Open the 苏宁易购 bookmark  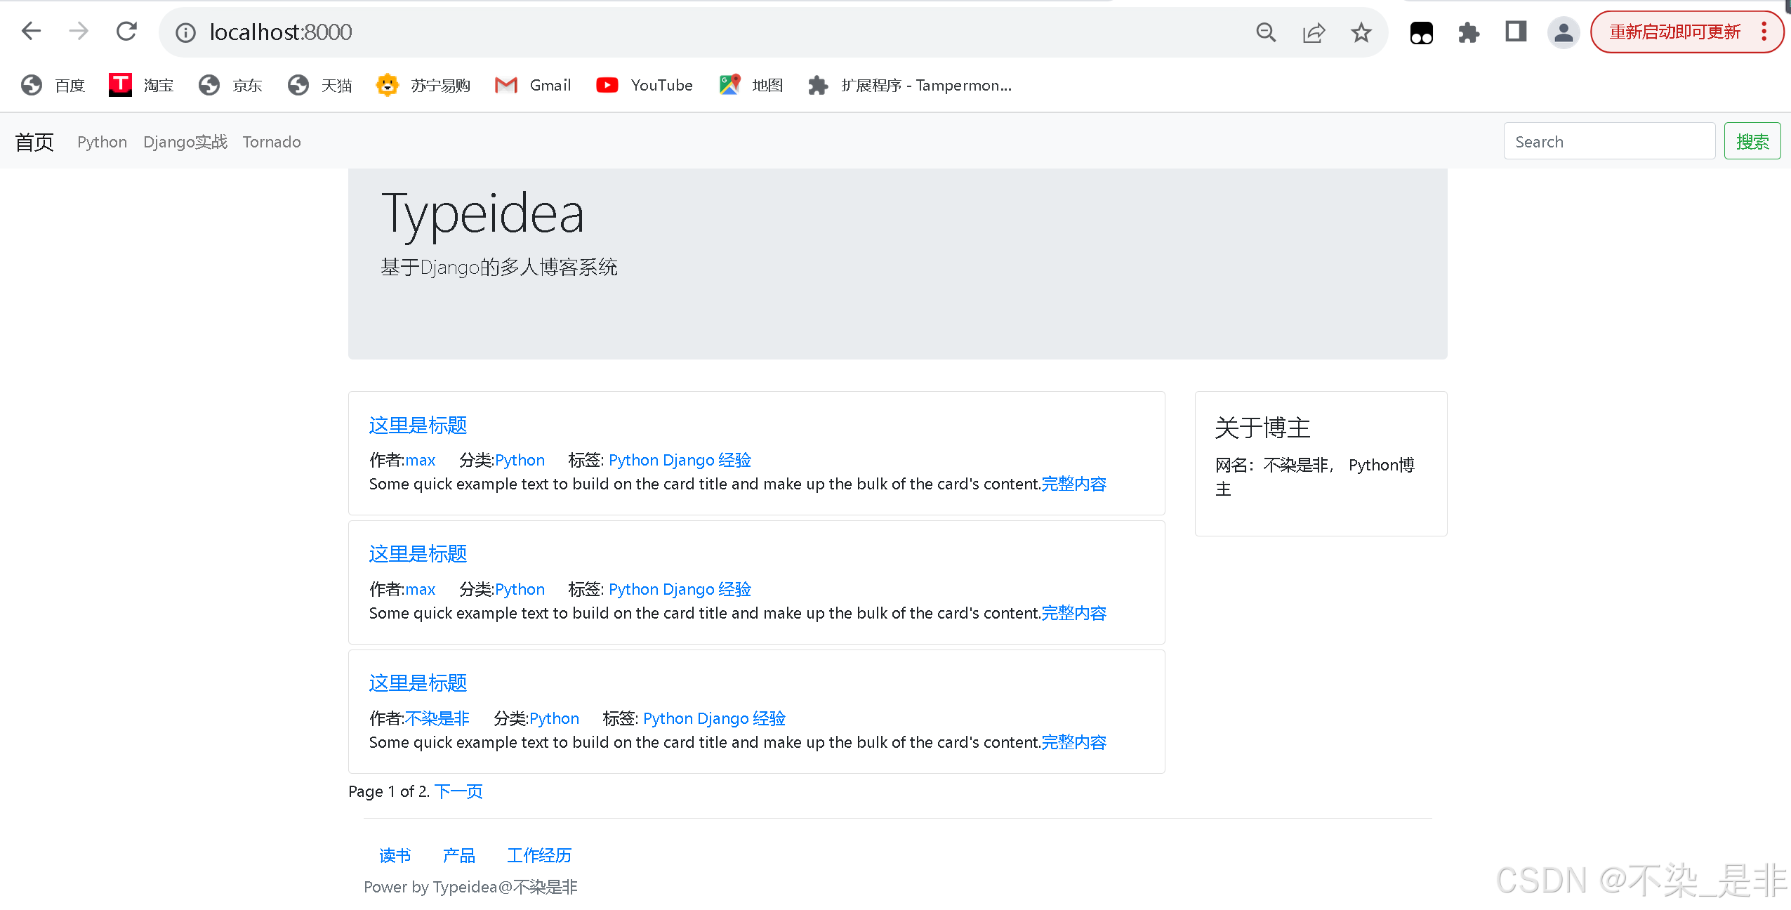tap(423, 85)
